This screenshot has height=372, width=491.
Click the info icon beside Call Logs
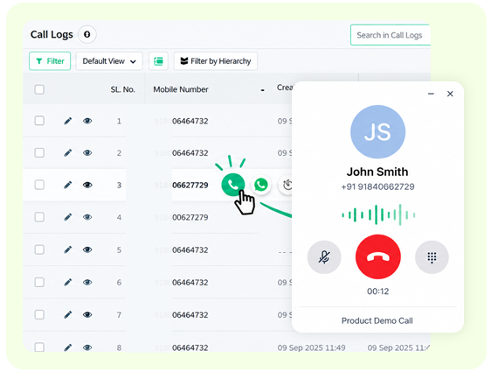click(87, 34)
